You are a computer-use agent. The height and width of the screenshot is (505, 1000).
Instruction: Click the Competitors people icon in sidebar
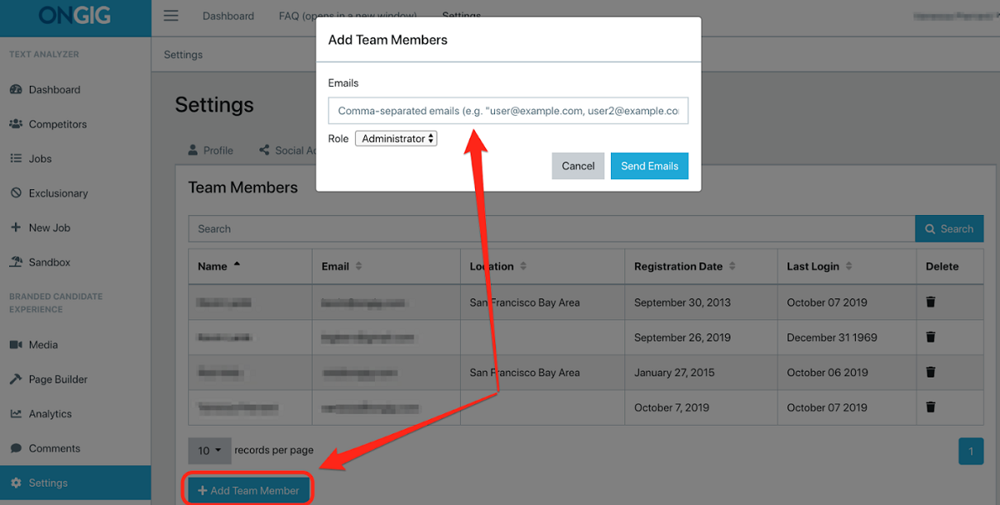16,124
